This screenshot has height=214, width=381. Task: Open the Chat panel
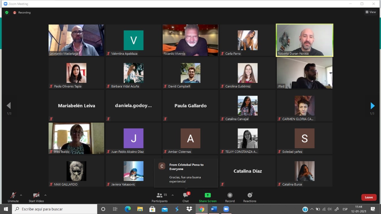pos(185,197)
